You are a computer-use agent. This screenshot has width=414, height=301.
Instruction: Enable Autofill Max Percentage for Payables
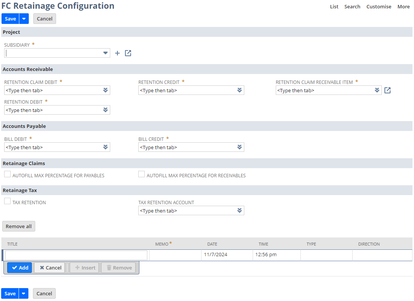pos(8,174)
